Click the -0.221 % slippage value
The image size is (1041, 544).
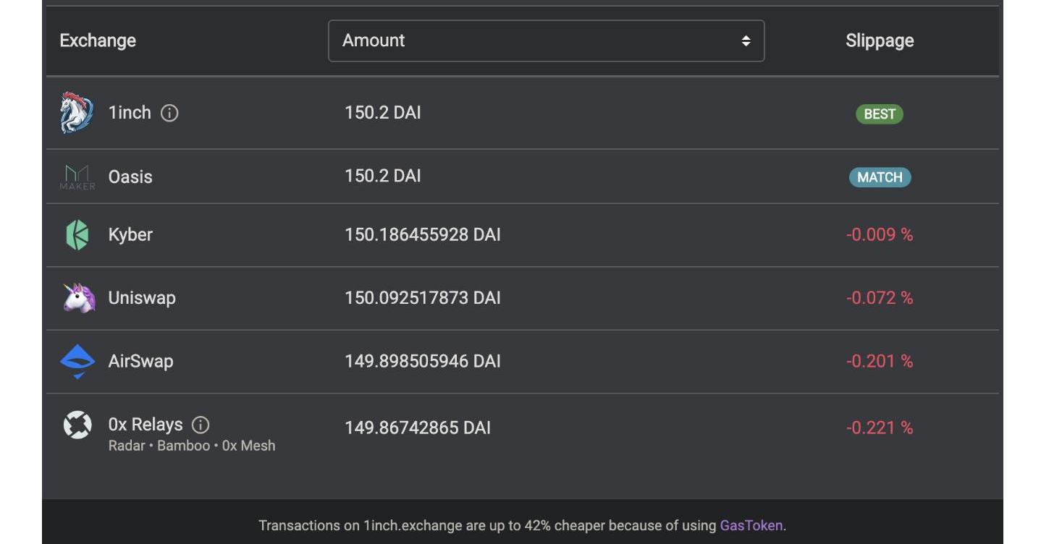[x=880, y=428]
